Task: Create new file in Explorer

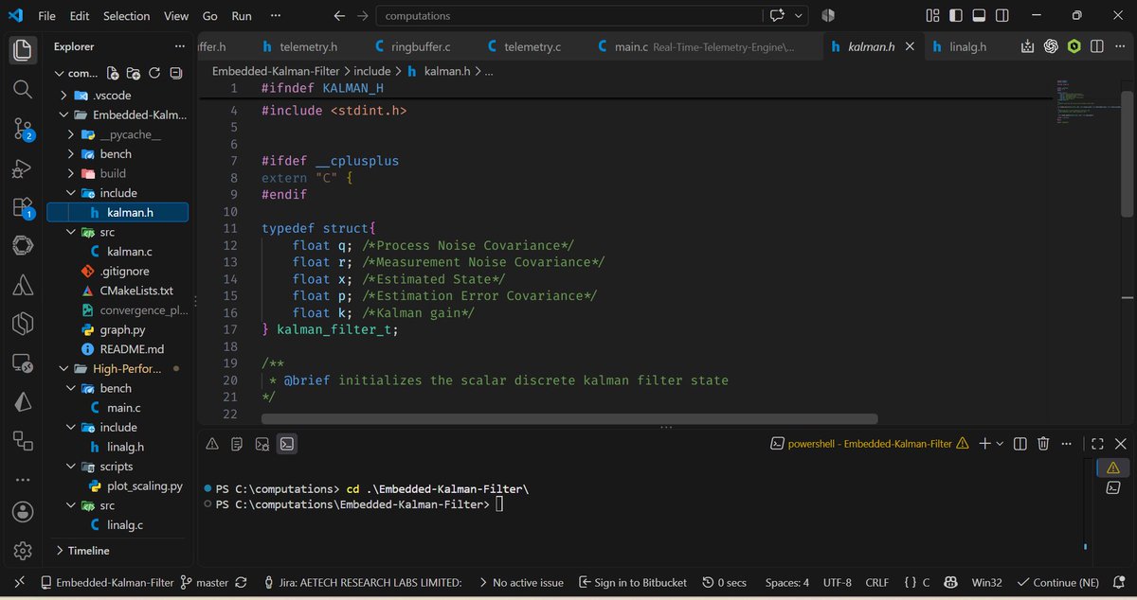Action: 113,73
